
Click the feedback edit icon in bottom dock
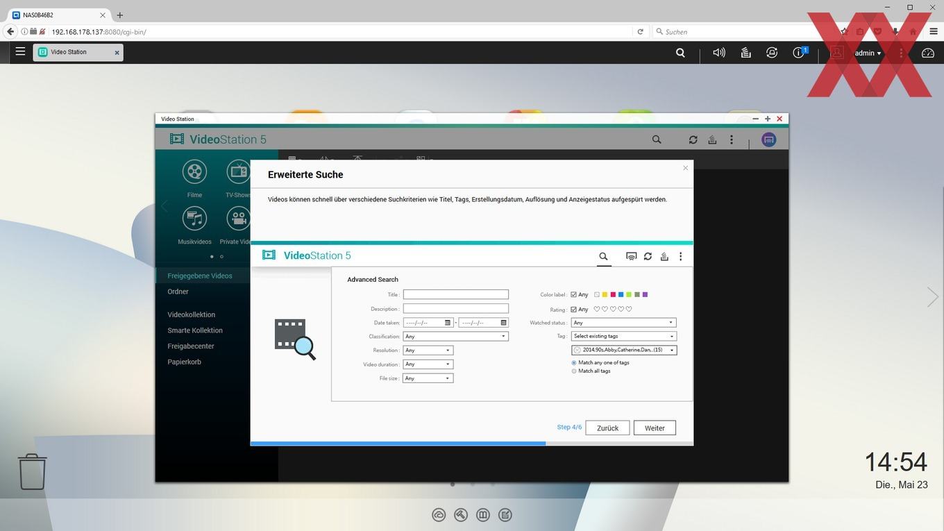click(505, 514)
